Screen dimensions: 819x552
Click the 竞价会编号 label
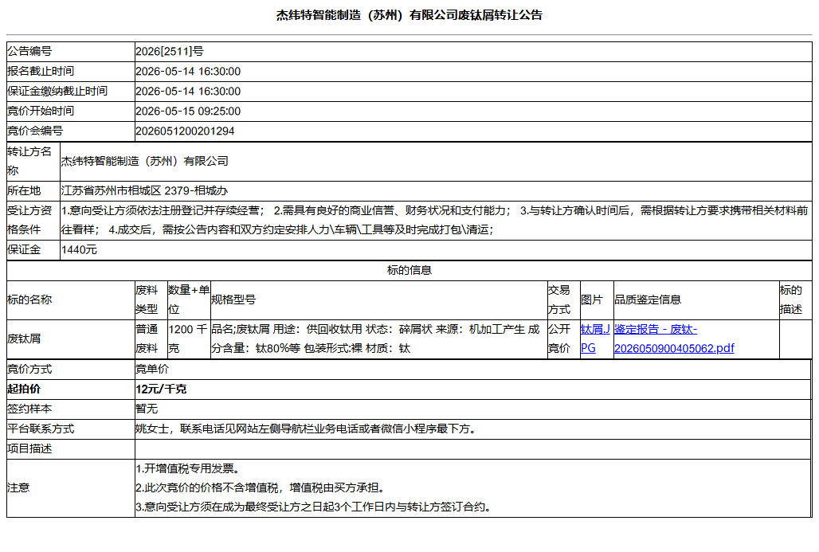click(x=35, y=131)
